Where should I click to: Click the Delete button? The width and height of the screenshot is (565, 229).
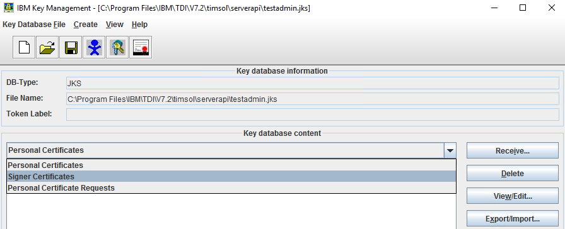point(513,173)
